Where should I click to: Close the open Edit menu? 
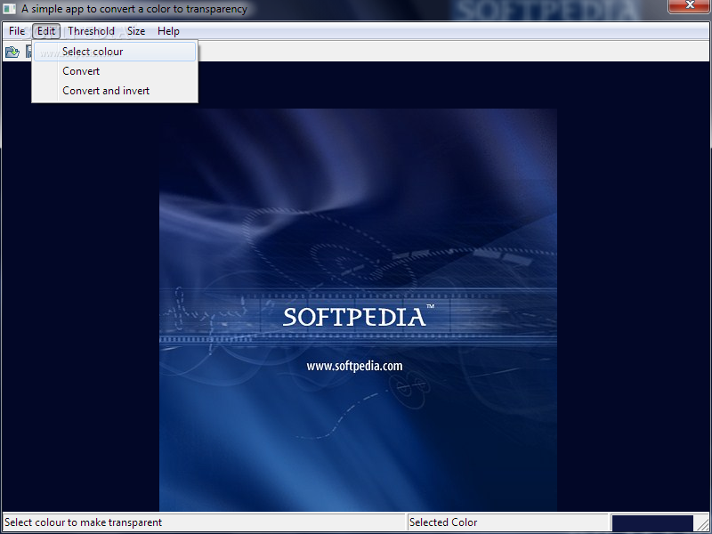tap(46, 31)
